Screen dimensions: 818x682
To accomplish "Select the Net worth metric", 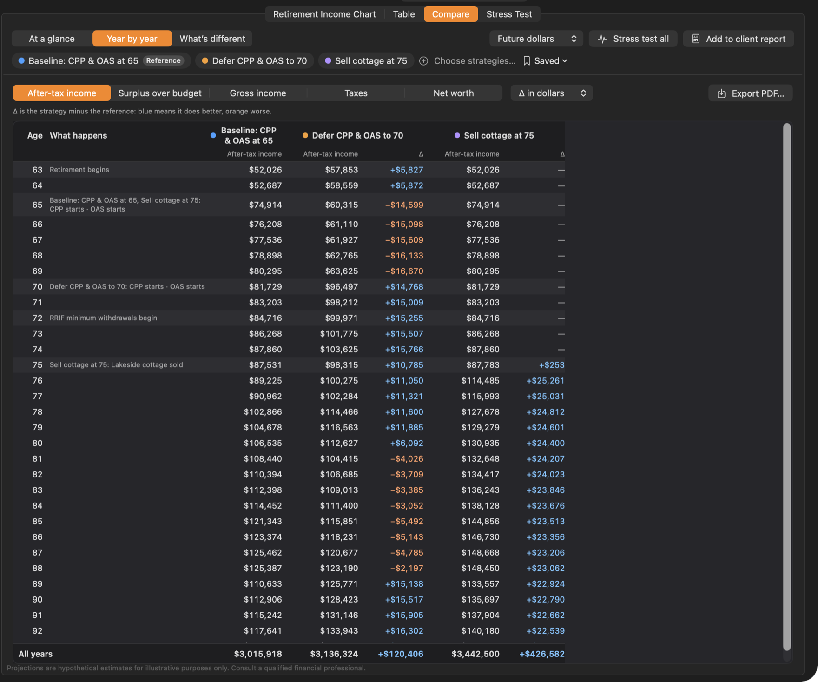I will 454,93.
